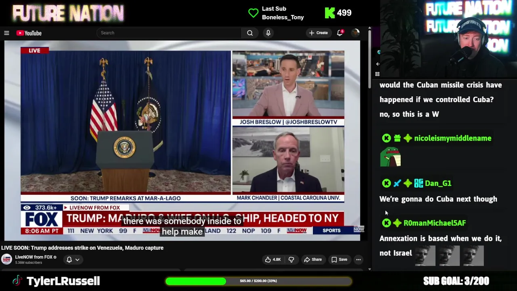Open the notifications bell in YouTube header
Screen dimensions: 517x291
[x=340, y=33]
